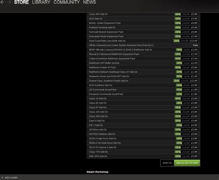This screenshot has width=219, height=180.
Task: Open Donner Pass: Southern Pacific Add-On
Action: [x=143, y=81]
